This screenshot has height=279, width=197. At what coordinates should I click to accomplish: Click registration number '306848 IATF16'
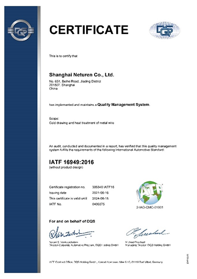(103, 187)
